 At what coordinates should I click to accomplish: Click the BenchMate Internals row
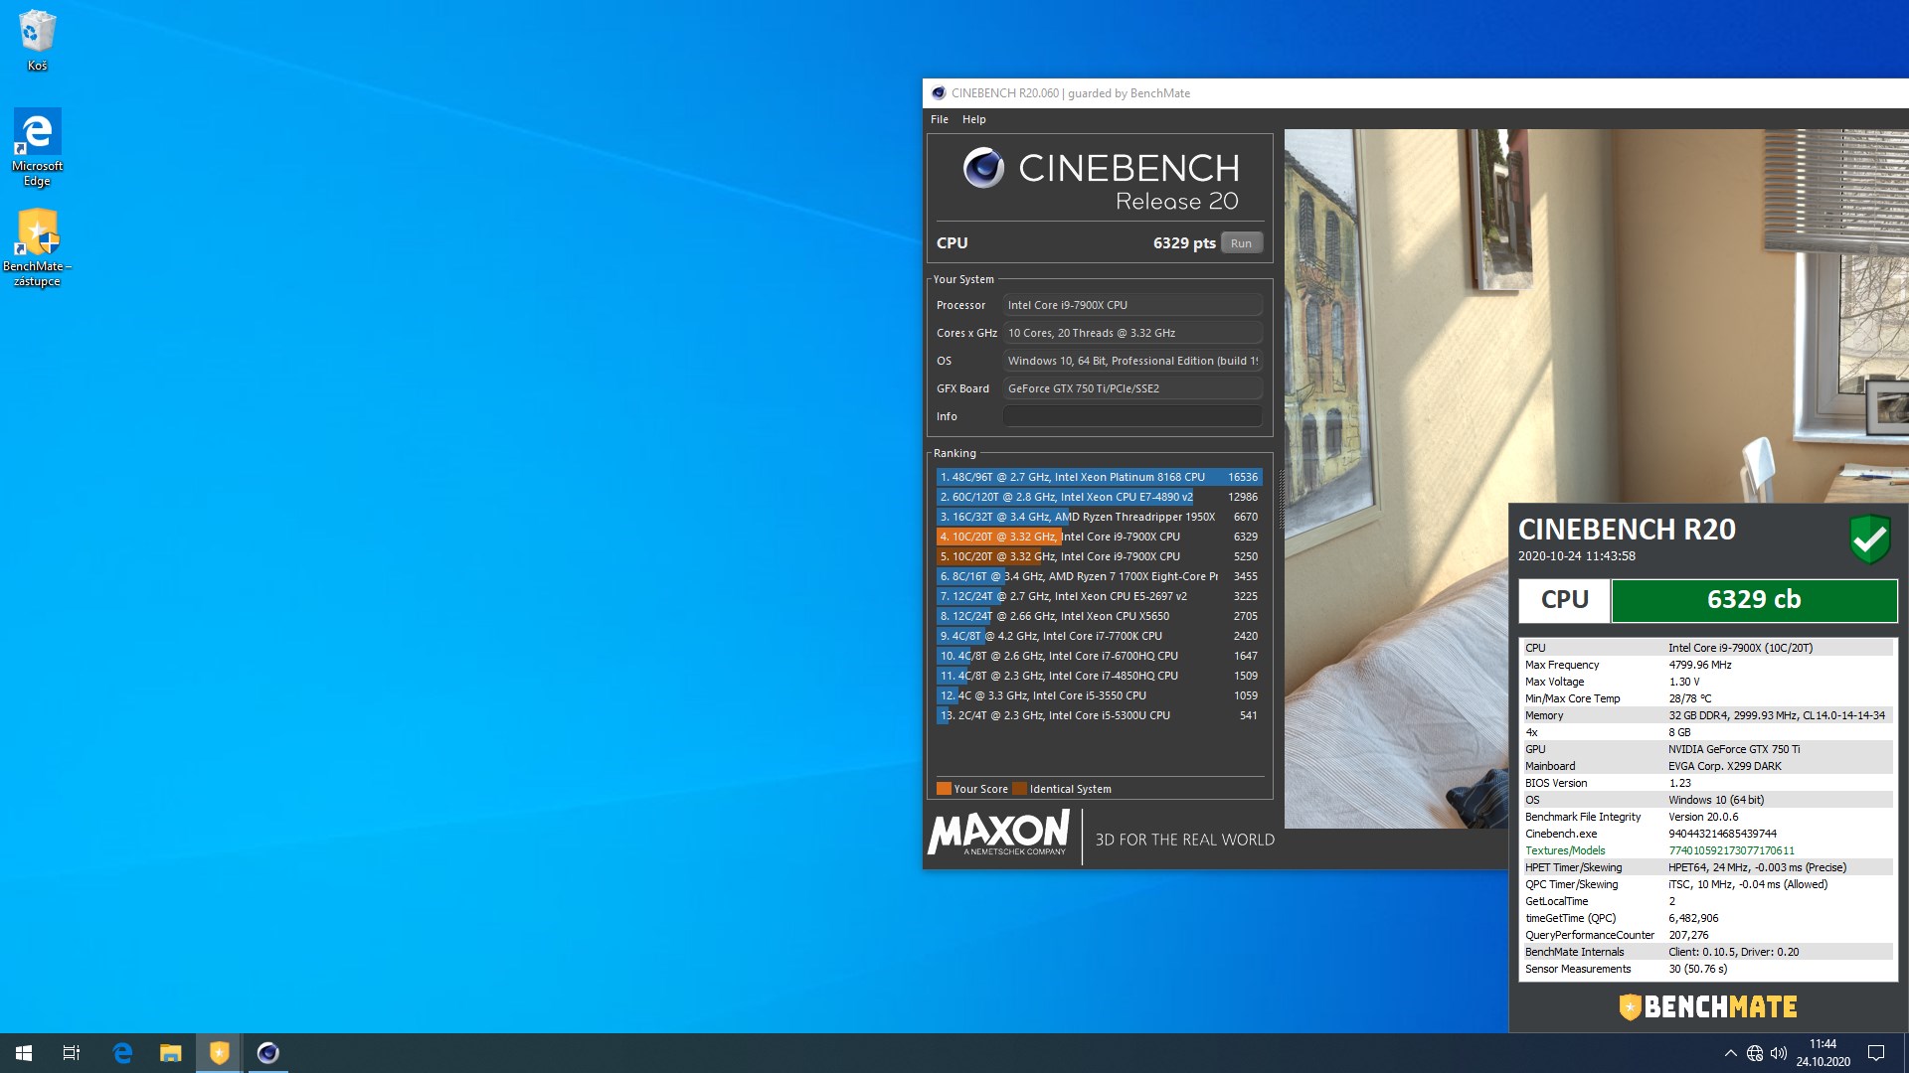[x=1706, y=952]
